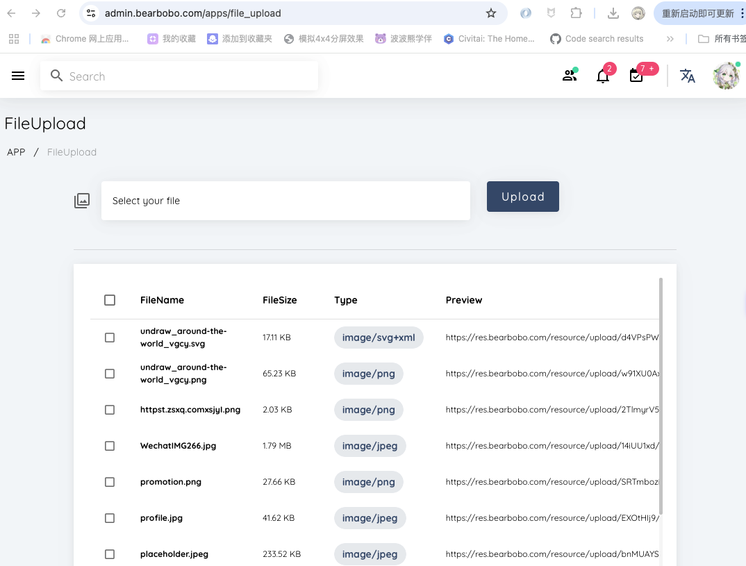Open the notifications bell icon
The height and width of the screenshot is (566, 746).
[x=603, y=76]
